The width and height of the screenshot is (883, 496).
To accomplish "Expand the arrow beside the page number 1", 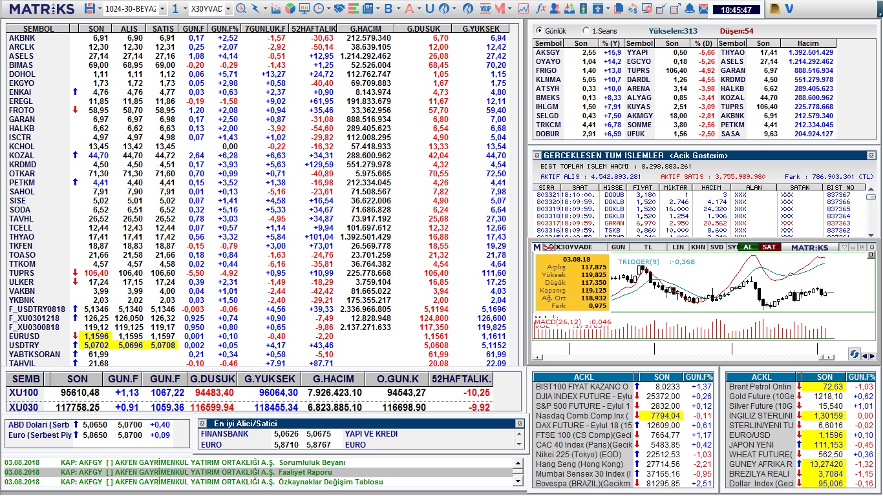I will coord(185,9).
